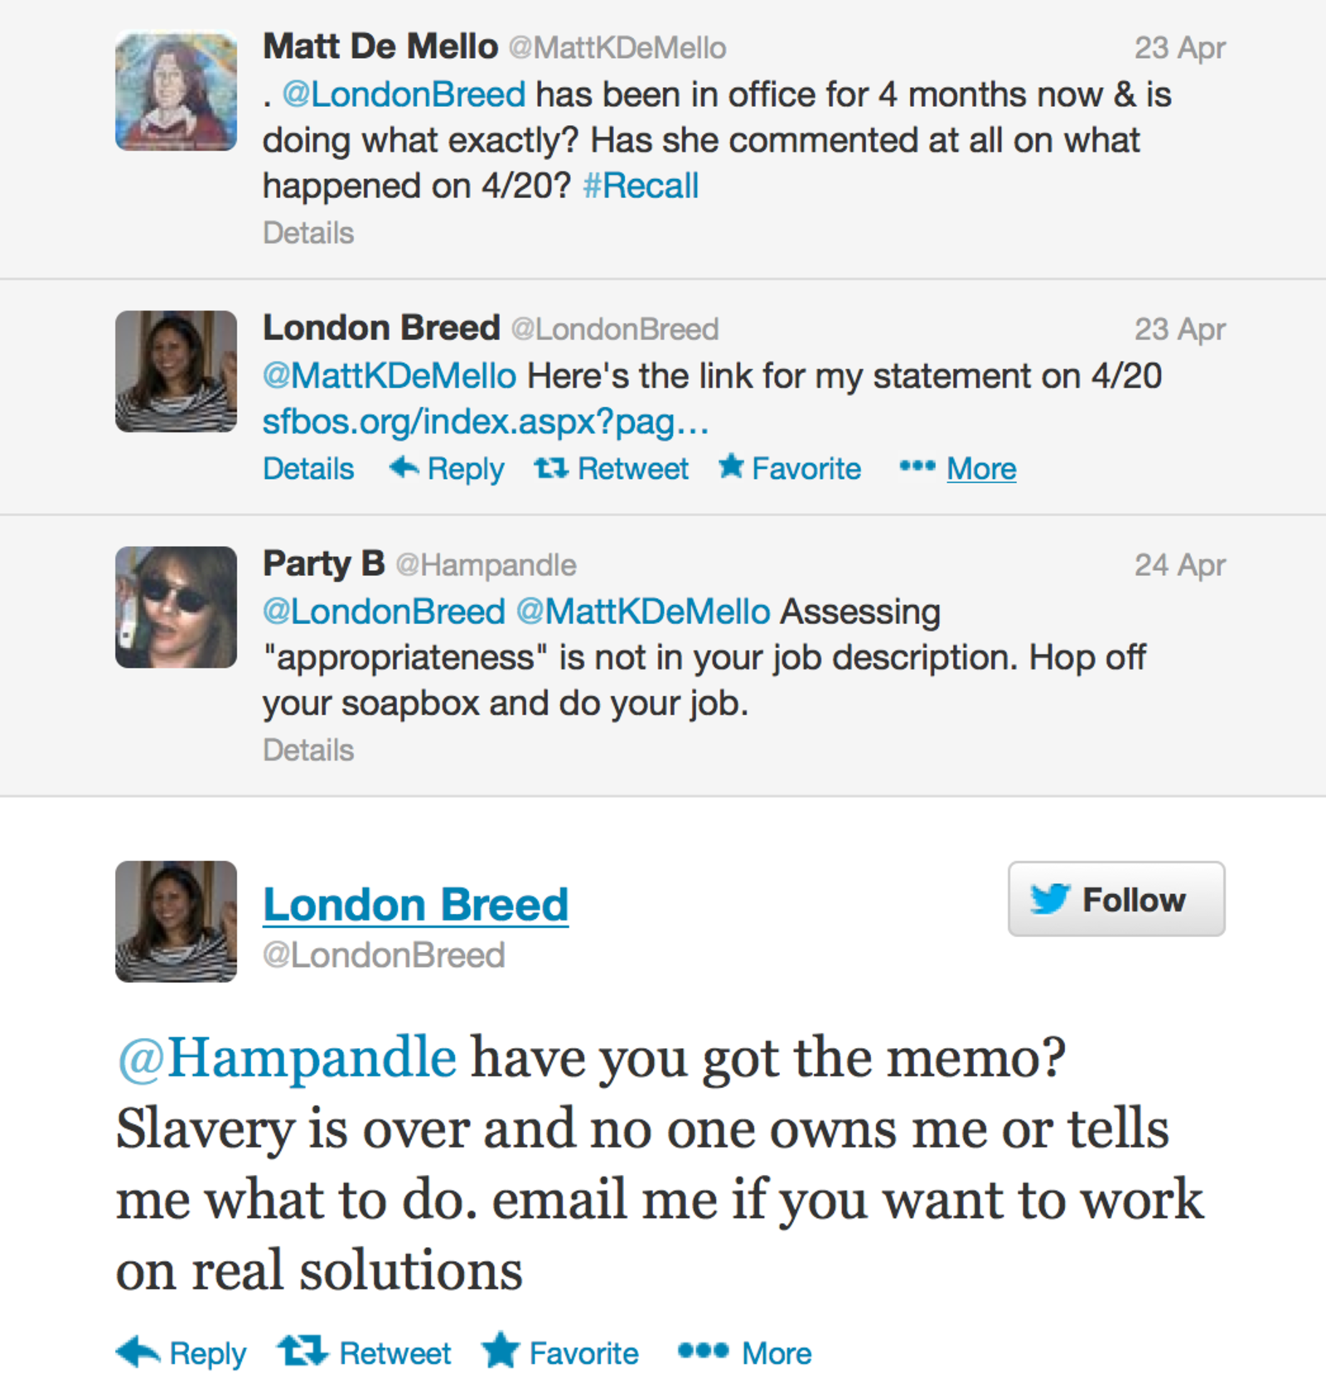The image size is (1326, 1392).
Task: Click Reply arrow on London Breed's 23 Apr tweet
Action: (x=404, y=468)
